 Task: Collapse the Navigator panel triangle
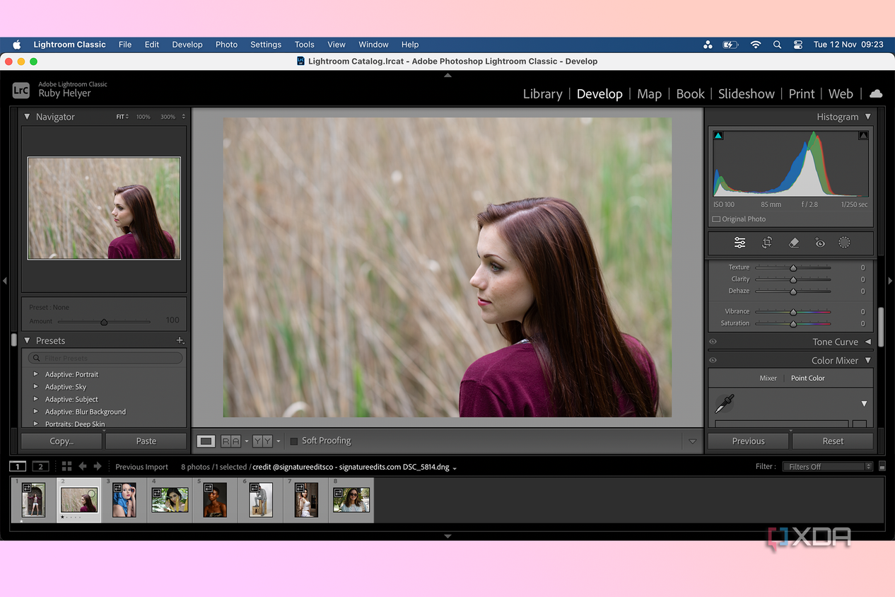click(27, 117)
